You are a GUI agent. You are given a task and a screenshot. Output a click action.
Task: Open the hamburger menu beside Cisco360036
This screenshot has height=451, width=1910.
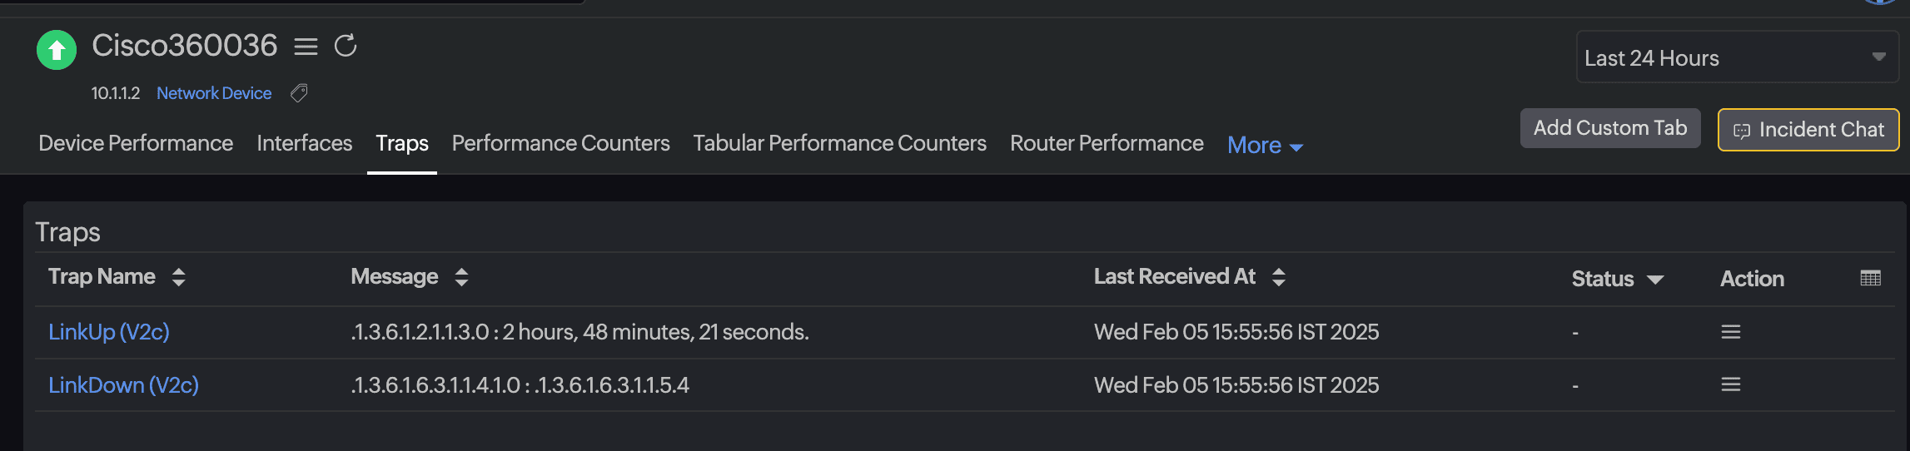tap(306, 47)
